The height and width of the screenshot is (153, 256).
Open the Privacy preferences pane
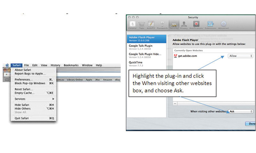pyautogui.click(x=184, y=25)
